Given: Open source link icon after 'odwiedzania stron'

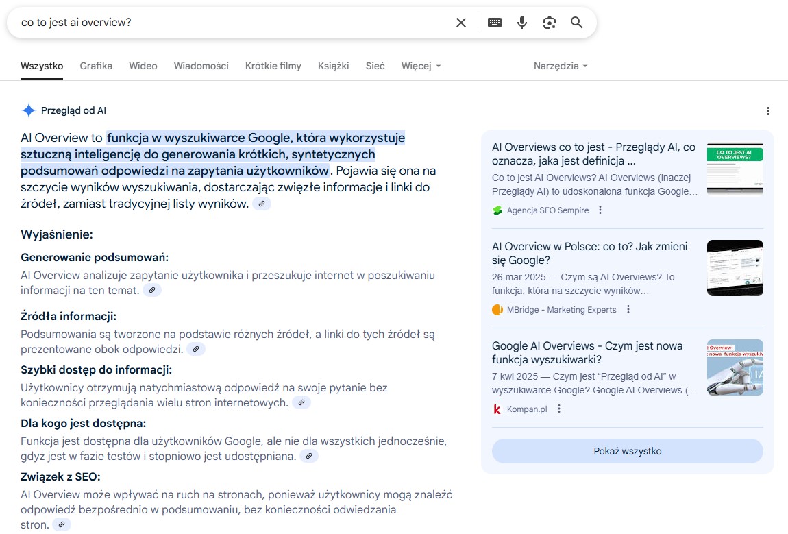Looking at the screenshot, I should point(61,524).
